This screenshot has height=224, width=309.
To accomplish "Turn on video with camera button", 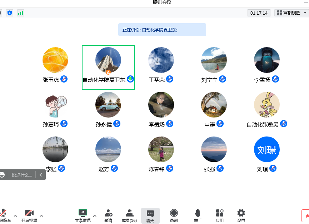I will click(29, 215).
